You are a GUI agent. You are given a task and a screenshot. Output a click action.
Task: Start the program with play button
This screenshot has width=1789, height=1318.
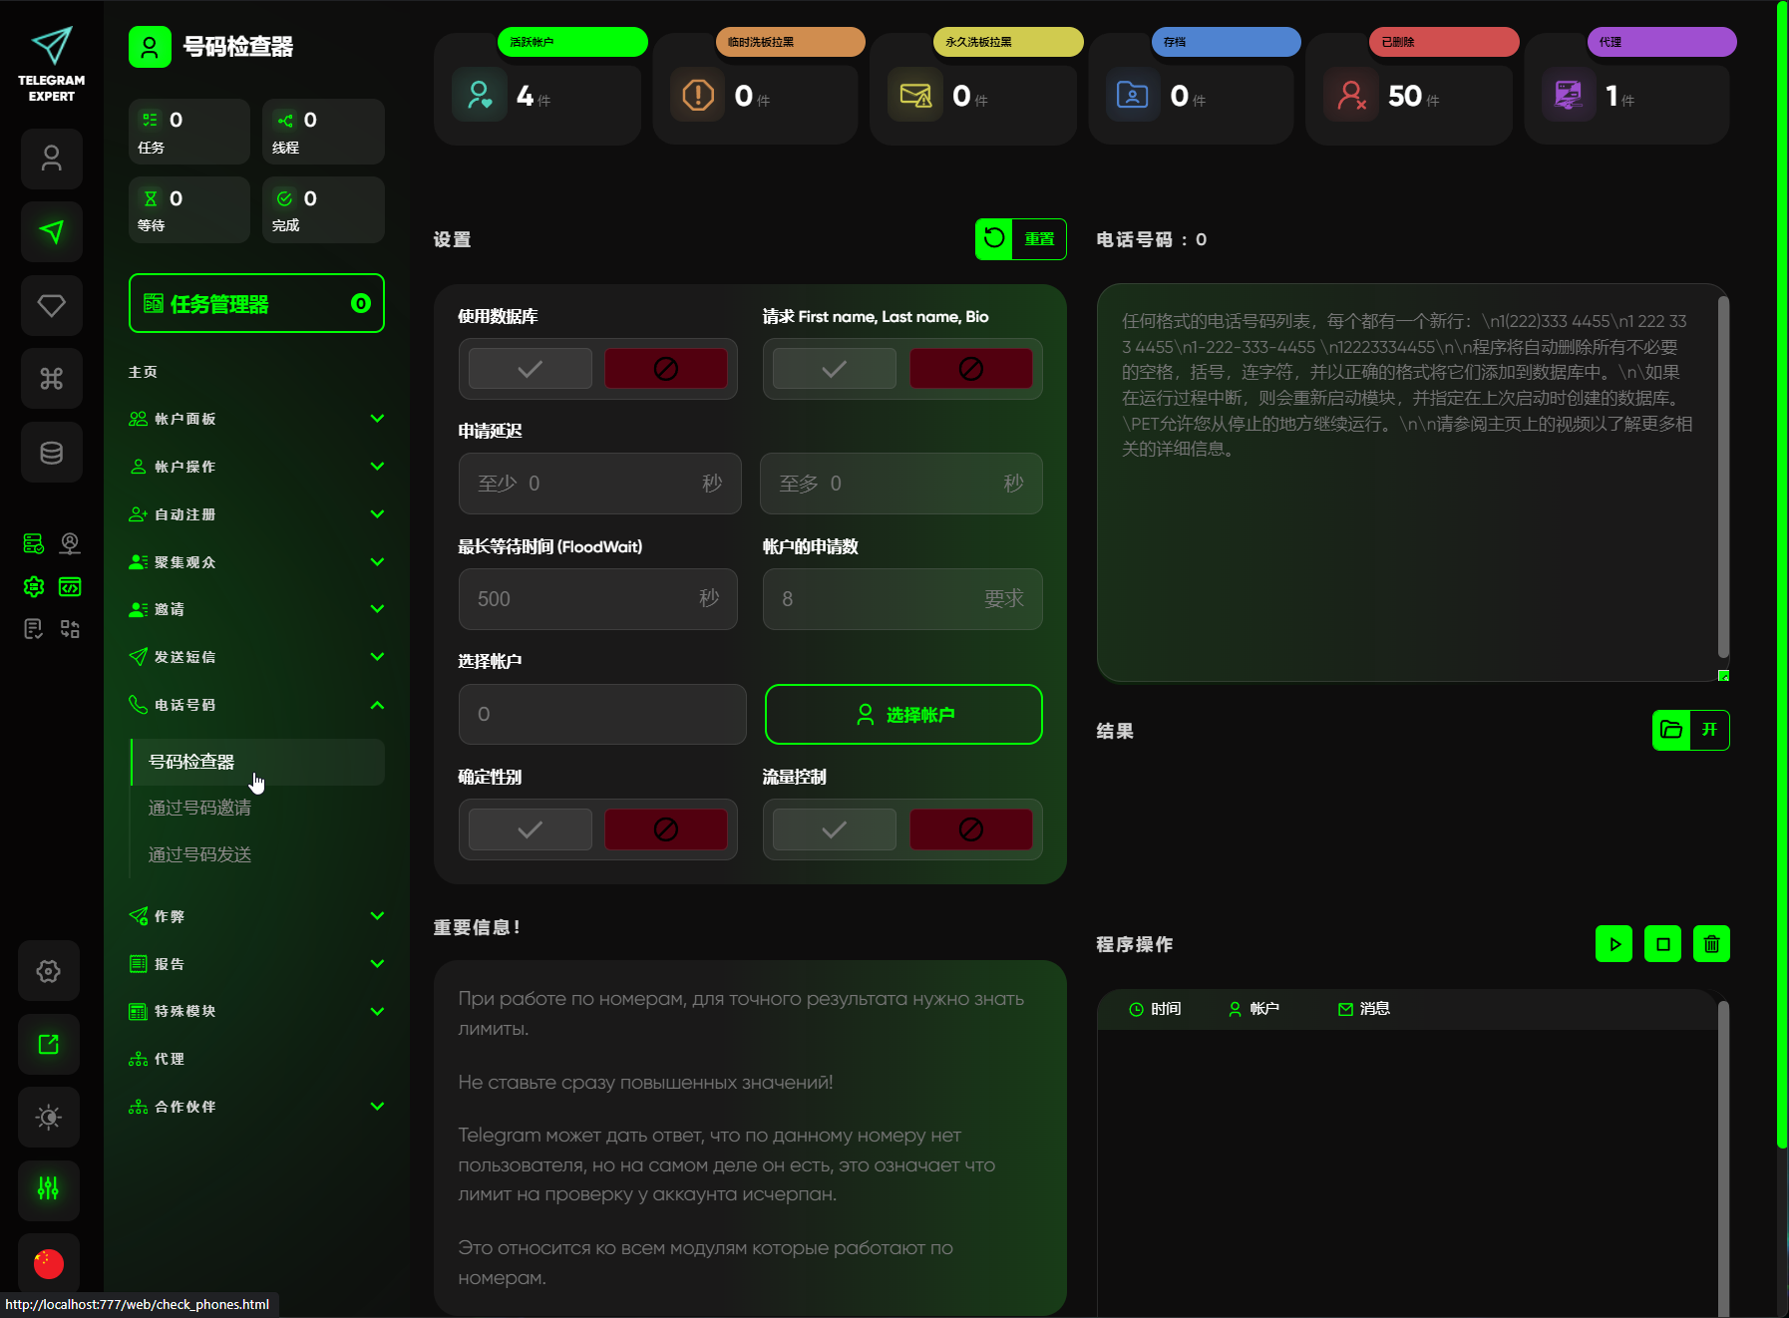click(1613, 944)
